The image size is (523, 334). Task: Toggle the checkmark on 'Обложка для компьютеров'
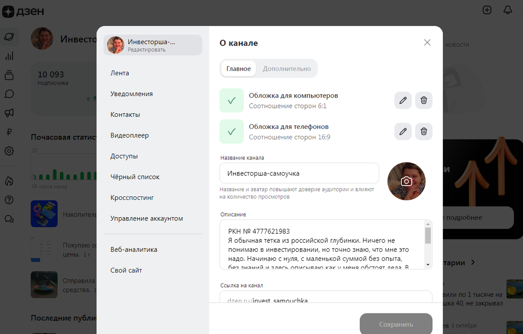pyautogui.click(x=231, y=100)
